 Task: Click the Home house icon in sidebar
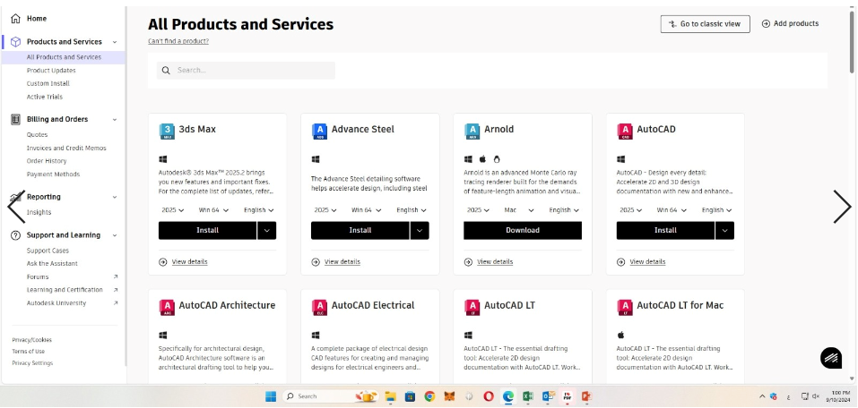point(15,19)
